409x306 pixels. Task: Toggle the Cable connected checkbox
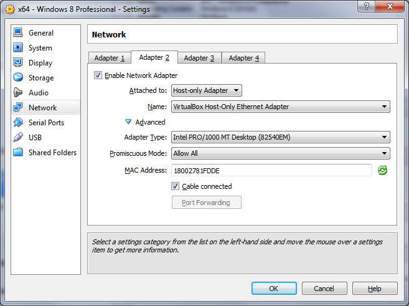click(x=175, y=186)
